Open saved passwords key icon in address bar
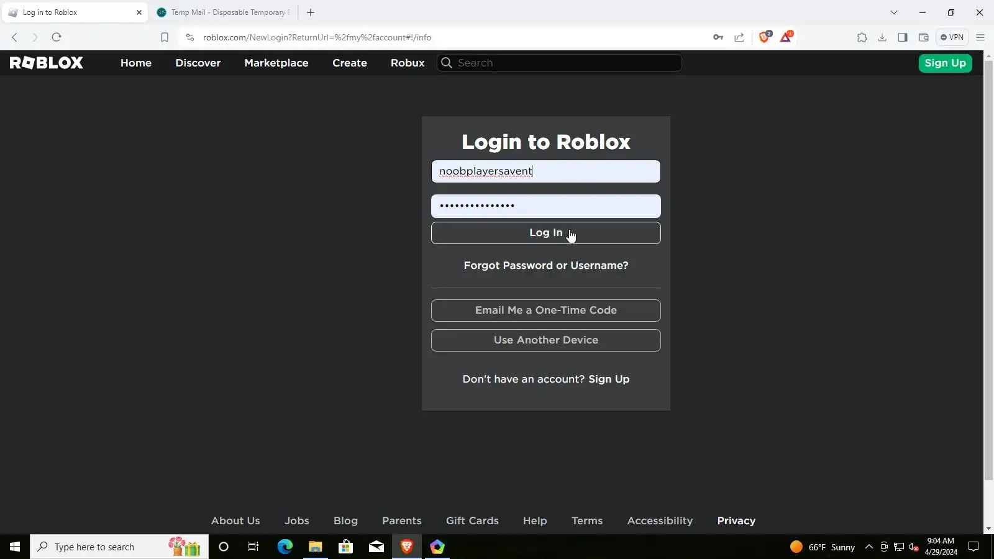 [x=718, y=37]
